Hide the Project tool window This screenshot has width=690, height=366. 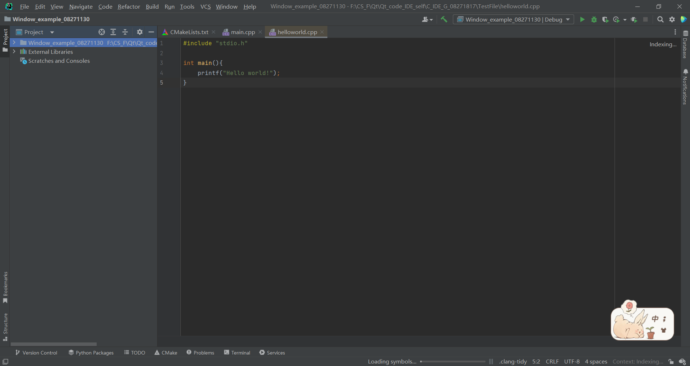[151, 32]
